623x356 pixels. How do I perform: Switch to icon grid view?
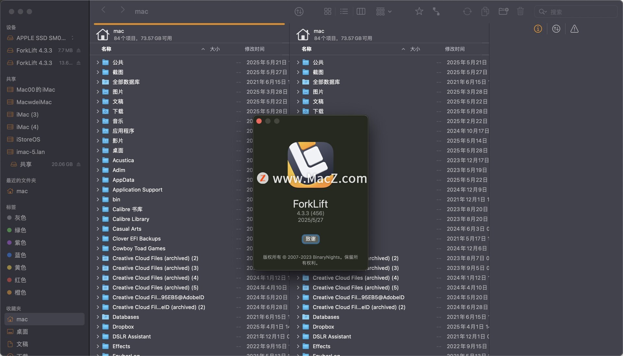pos(328,12)
